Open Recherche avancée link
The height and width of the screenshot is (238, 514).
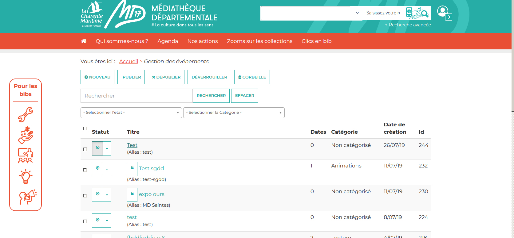(x=408, y=25)
